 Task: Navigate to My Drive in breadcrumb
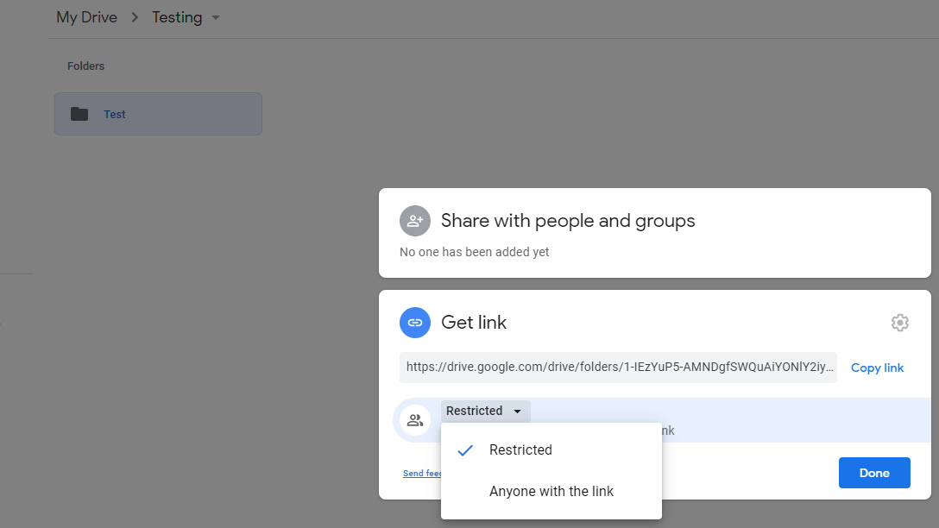click(86, 17)
